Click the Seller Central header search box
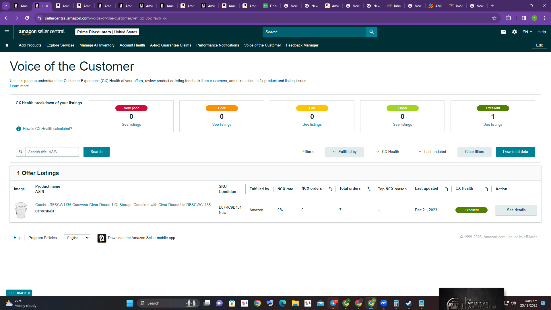 tap(314, 32)
